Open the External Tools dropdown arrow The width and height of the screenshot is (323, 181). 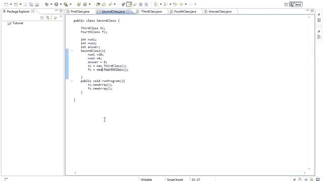click(x=71, y=5)
